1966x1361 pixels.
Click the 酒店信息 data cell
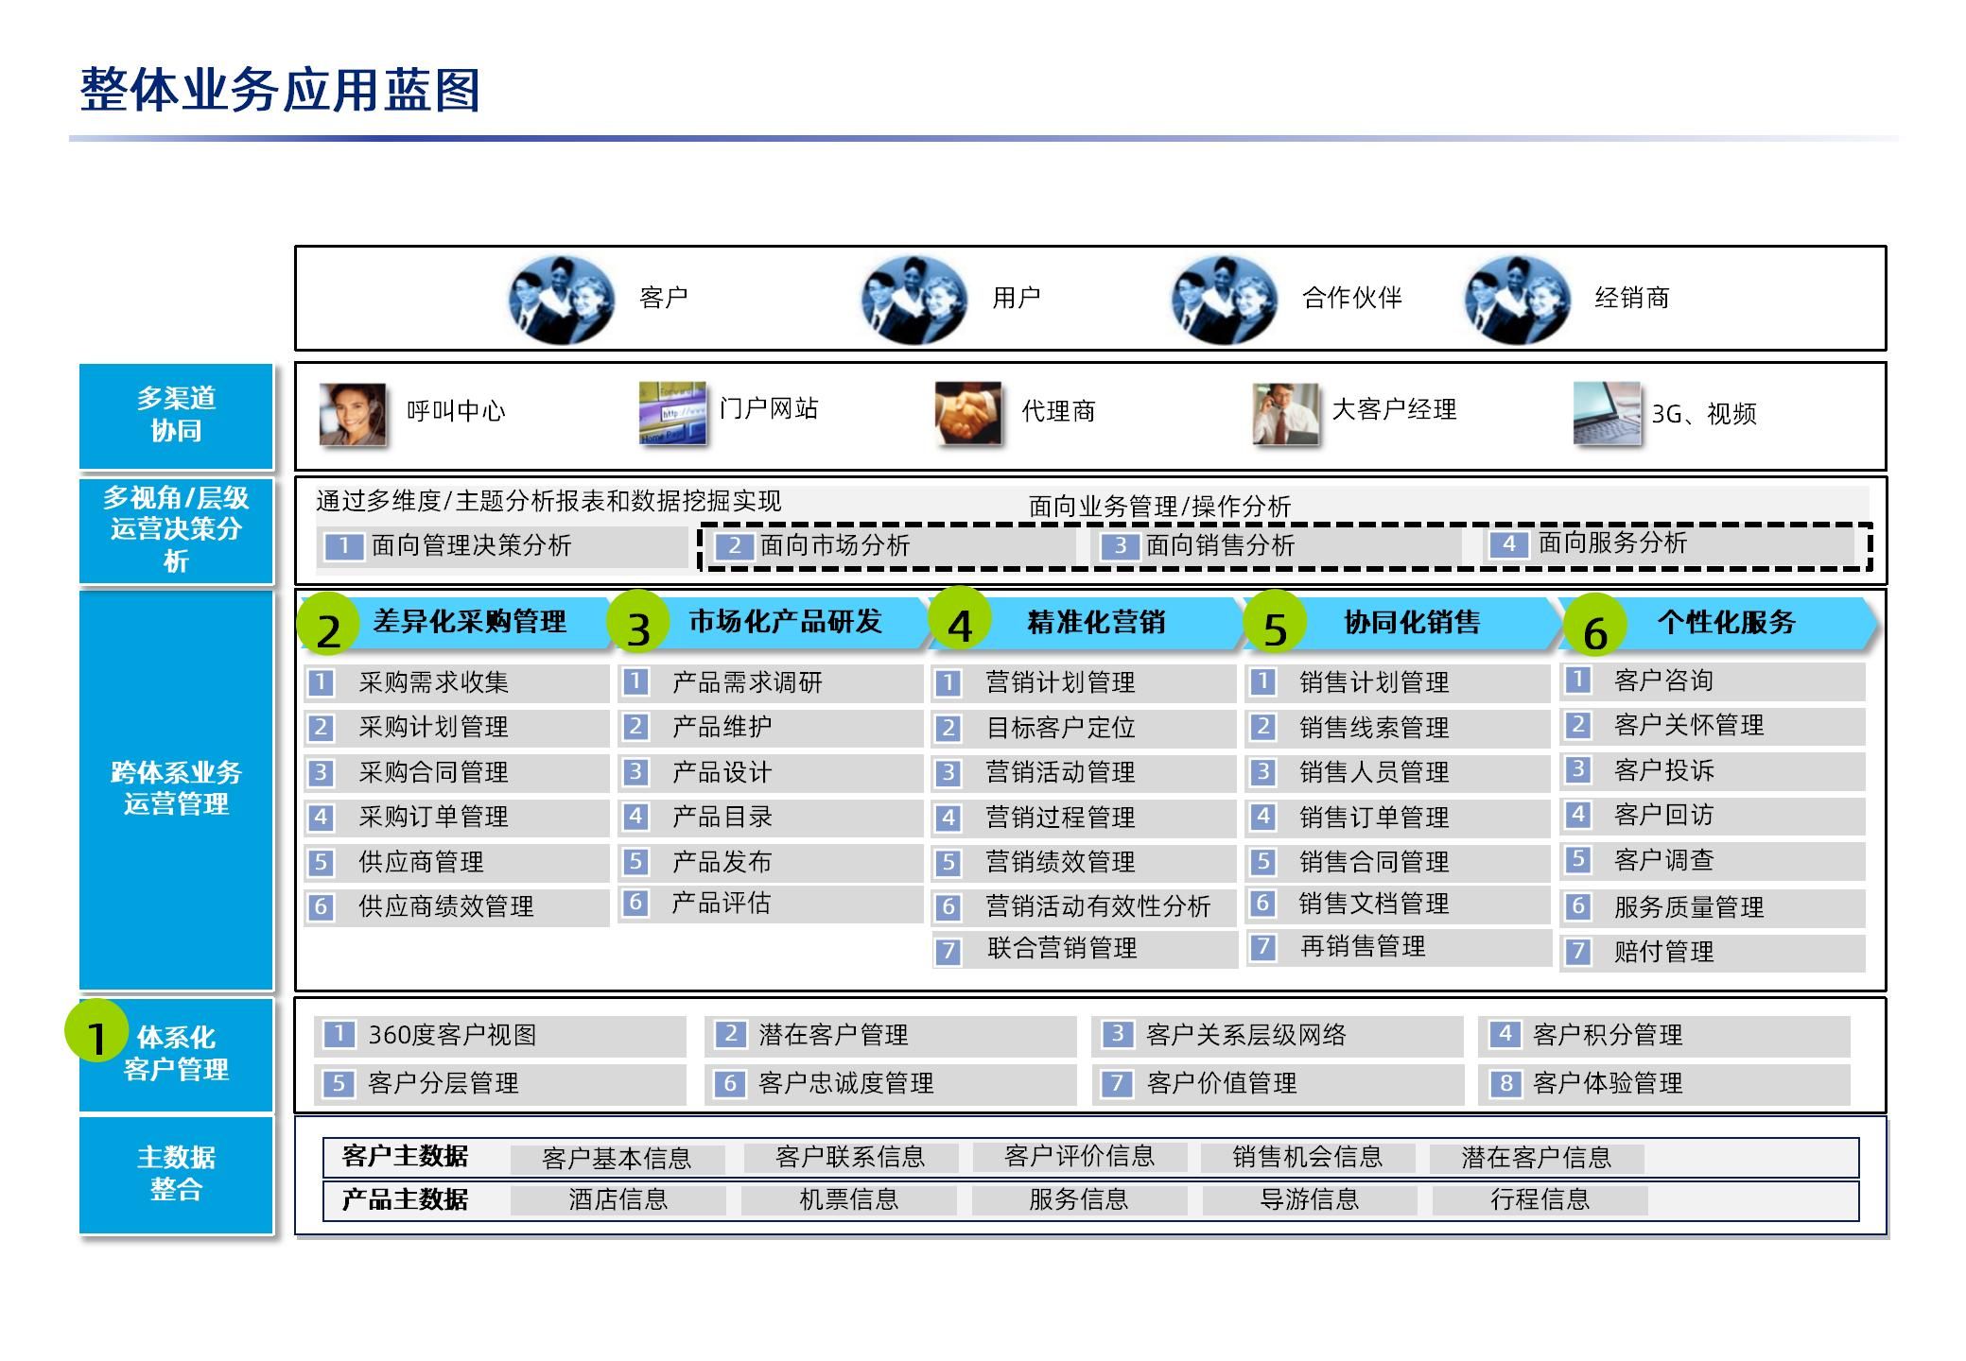[x=618, y=1200]
